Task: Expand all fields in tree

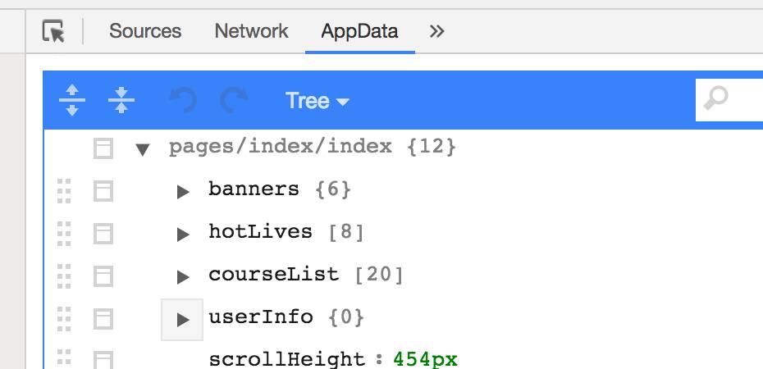Action: point(72,100)
